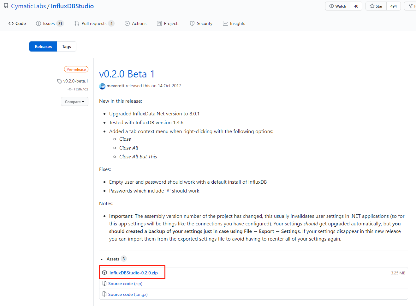Click the repository book icon beside CymaticLabs
This screenshot has height=306, width=416.
pyautogui.click(x=6, y=5)
